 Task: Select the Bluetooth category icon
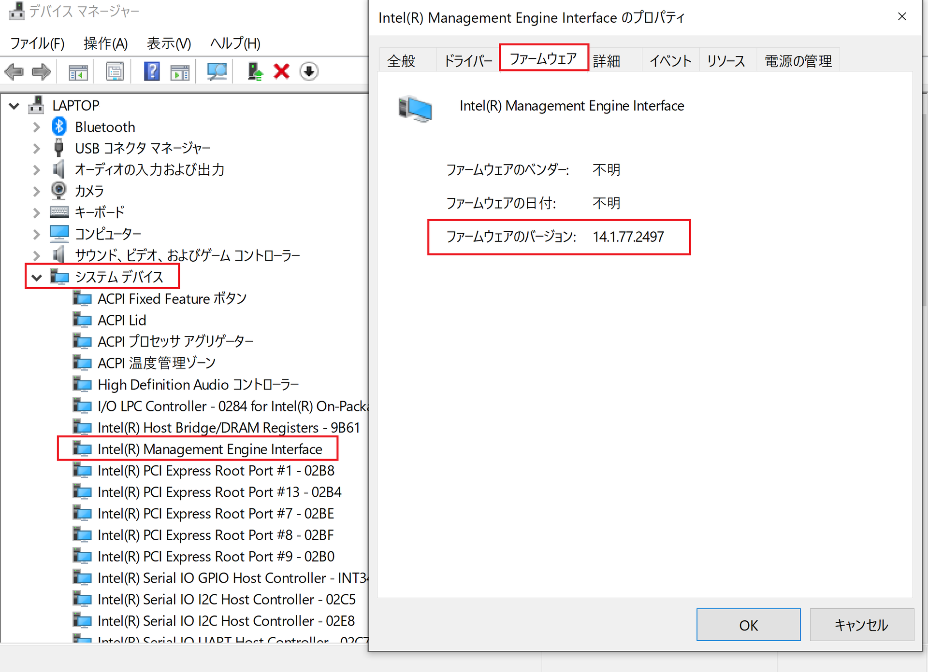59,126
